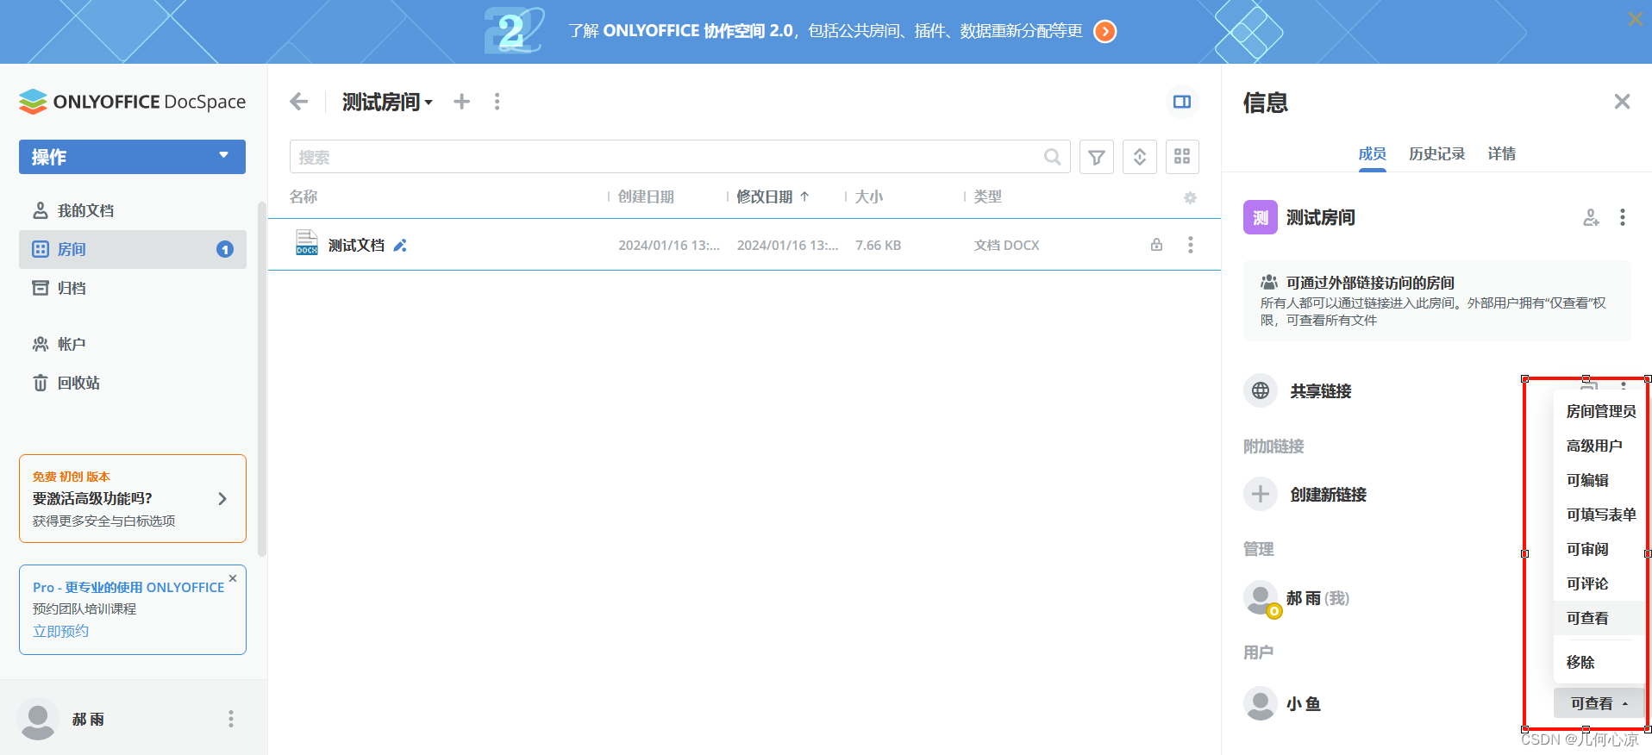
Task: Open three-dot menu on 测试文档 row
Action: (x=1191, y=245)
